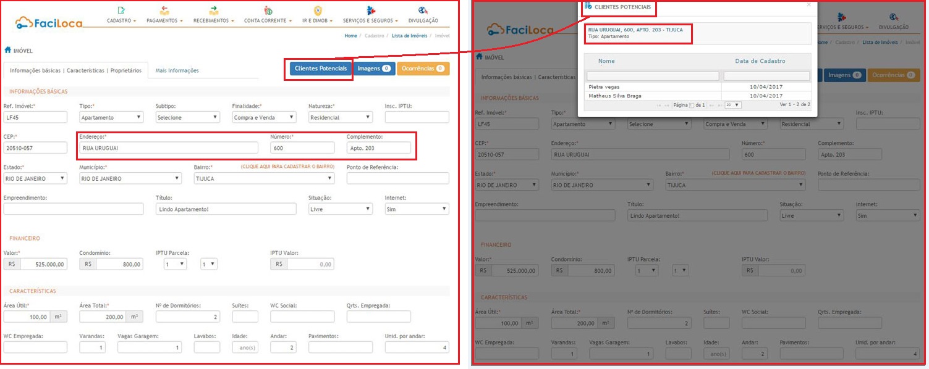Select the Pietra vegas row in dialog
Viewport: 929px width, 369px height.
(652, 87)
